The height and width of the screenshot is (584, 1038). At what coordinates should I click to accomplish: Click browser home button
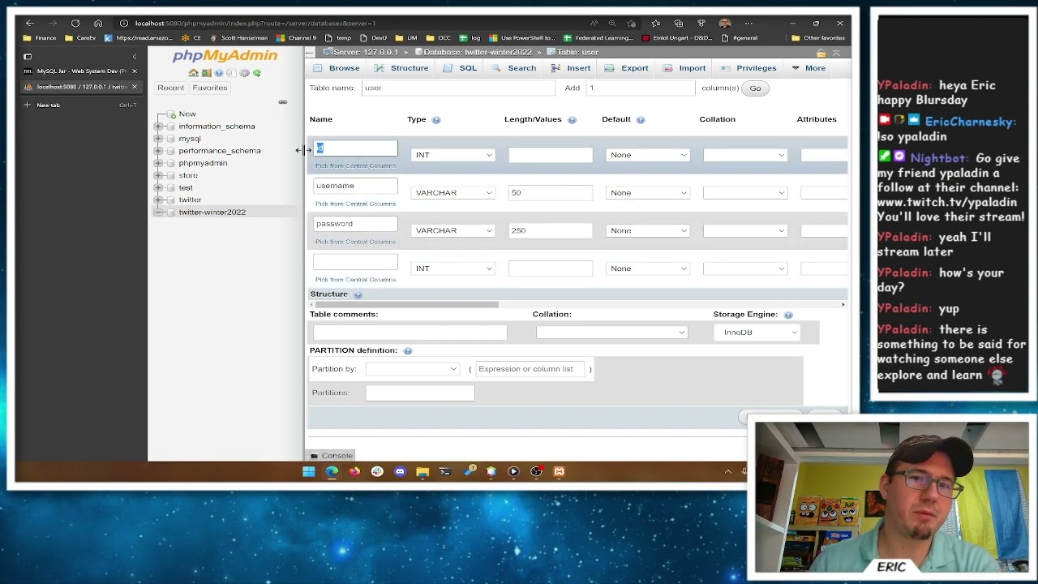click(98, 23)
